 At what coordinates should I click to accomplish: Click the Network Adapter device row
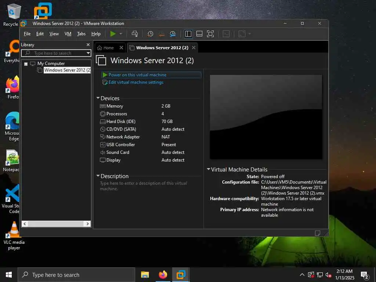150,137
